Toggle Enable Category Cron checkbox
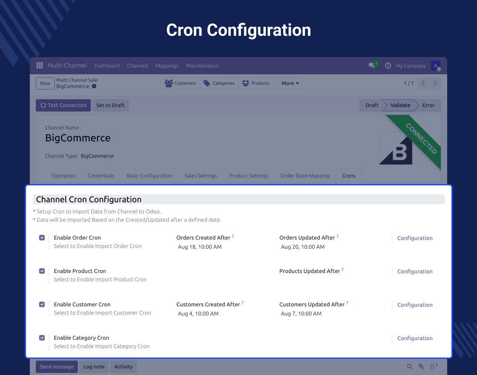 pos(42,338)
